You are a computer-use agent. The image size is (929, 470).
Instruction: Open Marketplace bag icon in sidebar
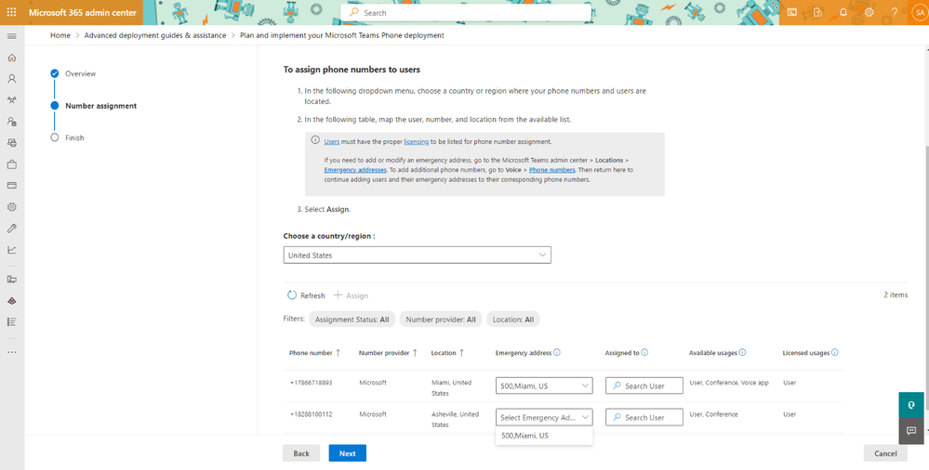click(12, 164)
